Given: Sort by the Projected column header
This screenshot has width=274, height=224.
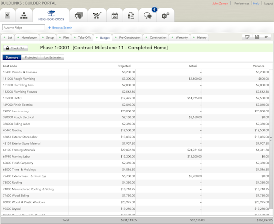Looking at the screenshot, I should (124, 66).
